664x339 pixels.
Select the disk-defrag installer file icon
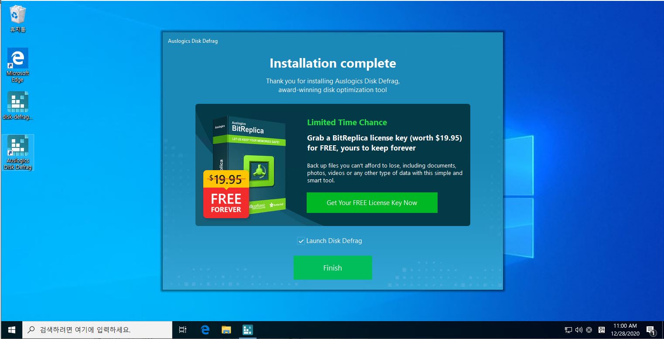(18, 106)
